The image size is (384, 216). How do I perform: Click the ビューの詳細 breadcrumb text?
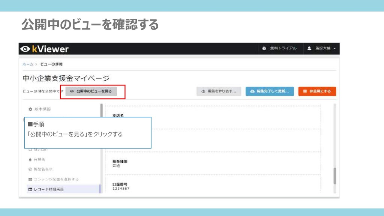(x=51, y=64)
